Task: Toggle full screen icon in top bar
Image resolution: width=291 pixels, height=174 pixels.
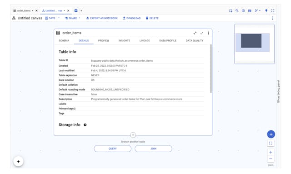Action: coord(273,11)
